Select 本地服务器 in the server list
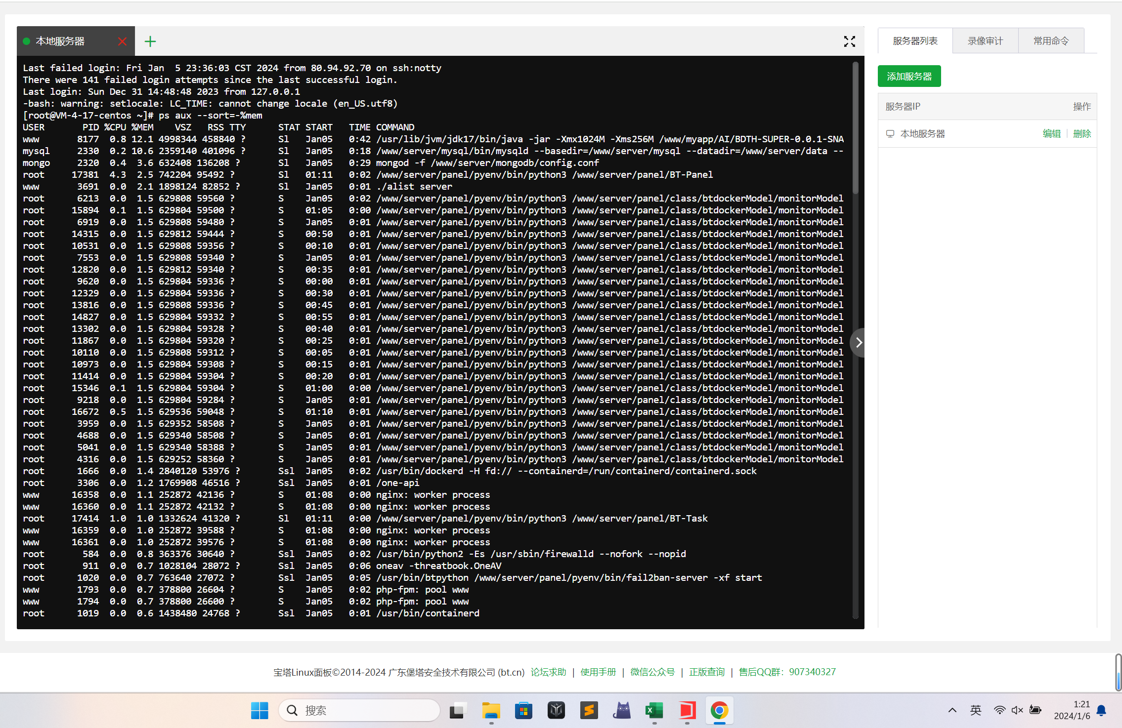The height and width of the screenshot is (728, 1122). 922,134
